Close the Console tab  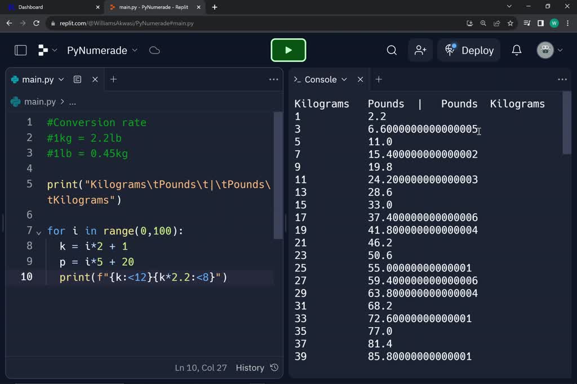[361, 79]
